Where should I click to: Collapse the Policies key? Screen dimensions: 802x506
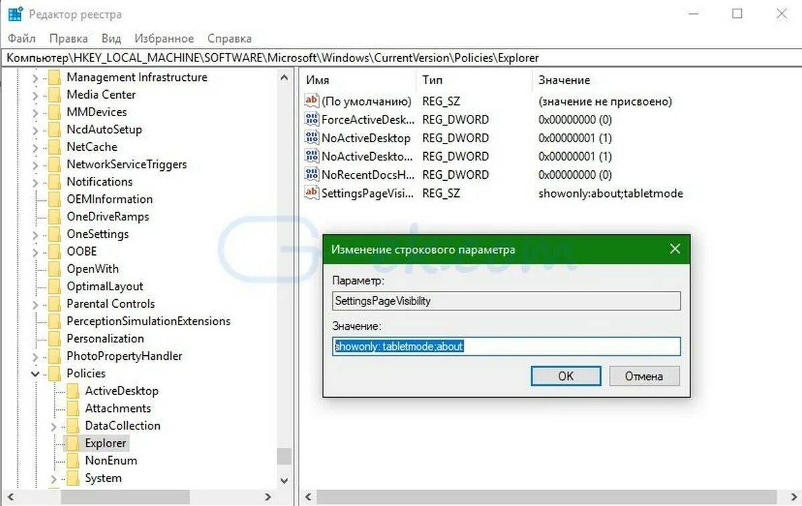(x=35, y=374)
